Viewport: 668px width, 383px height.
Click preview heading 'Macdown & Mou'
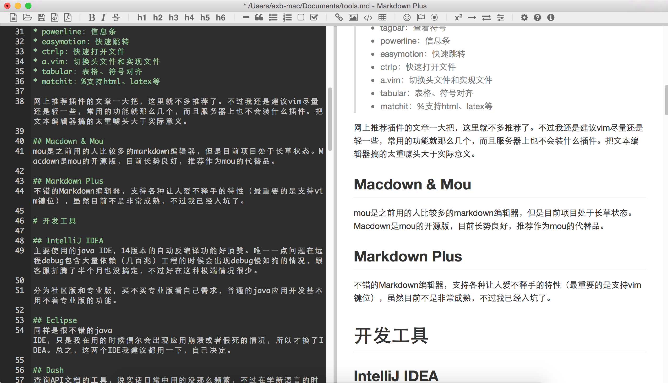tap(412, 184)
